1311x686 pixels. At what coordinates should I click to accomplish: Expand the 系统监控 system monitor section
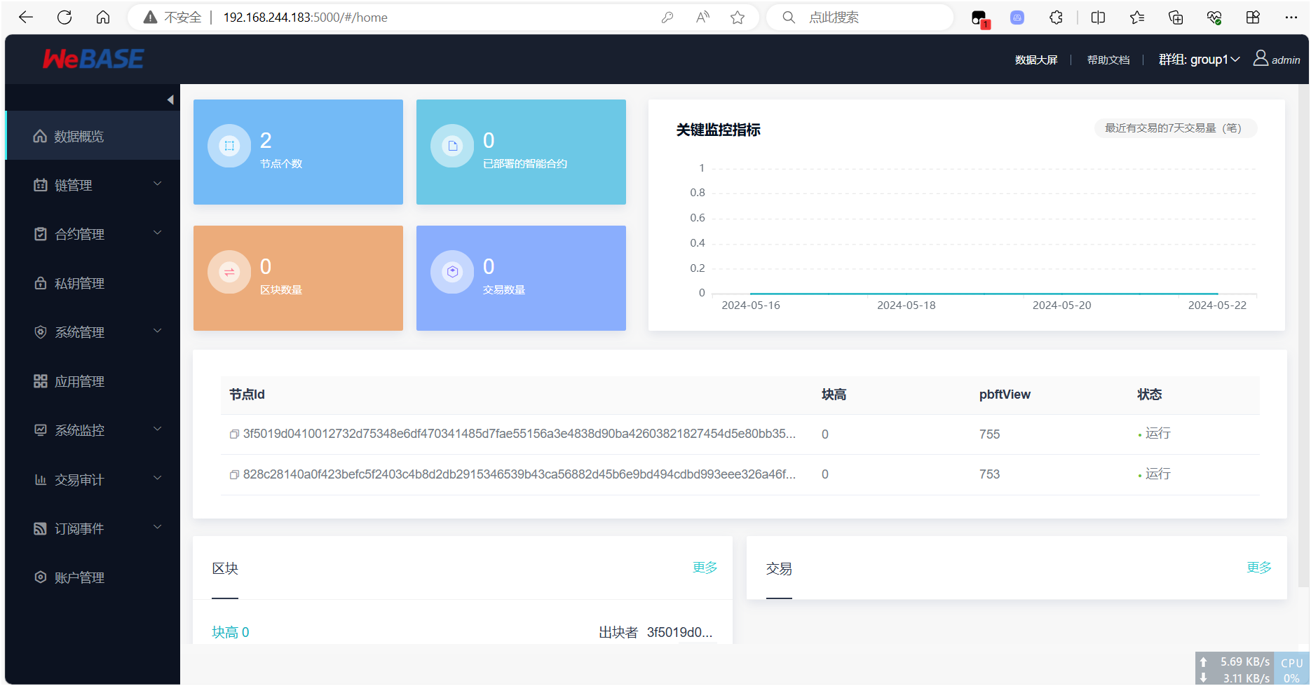77,430
